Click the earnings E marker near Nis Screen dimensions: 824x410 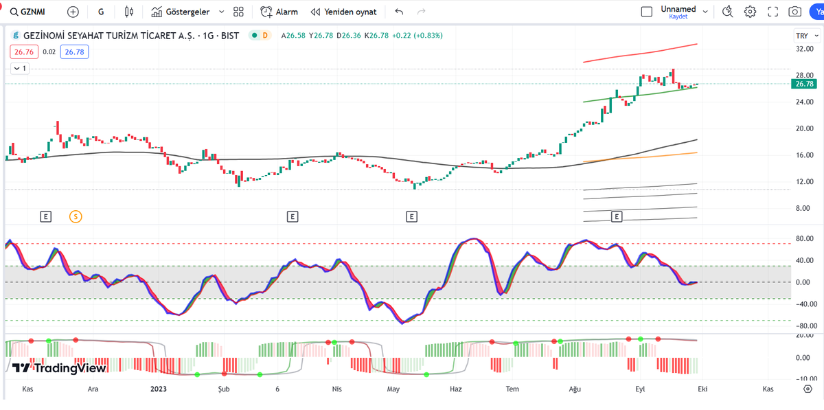pyautogui.click(x=293, y=217)
